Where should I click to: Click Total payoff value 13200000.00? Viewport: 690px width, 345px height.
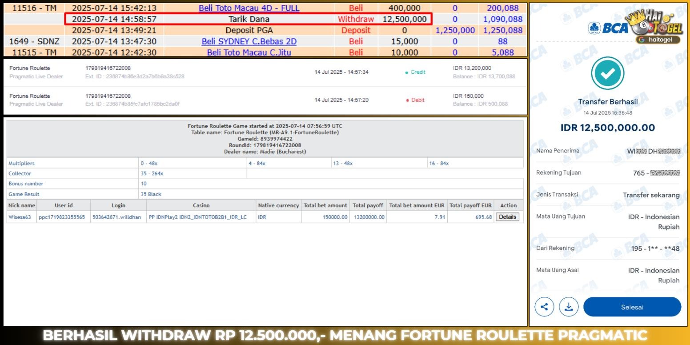point(369,217)
